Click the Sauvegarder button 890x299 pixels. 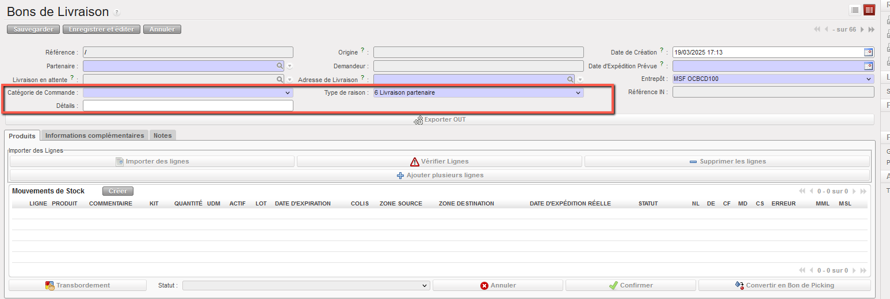[x=34, y=29]
